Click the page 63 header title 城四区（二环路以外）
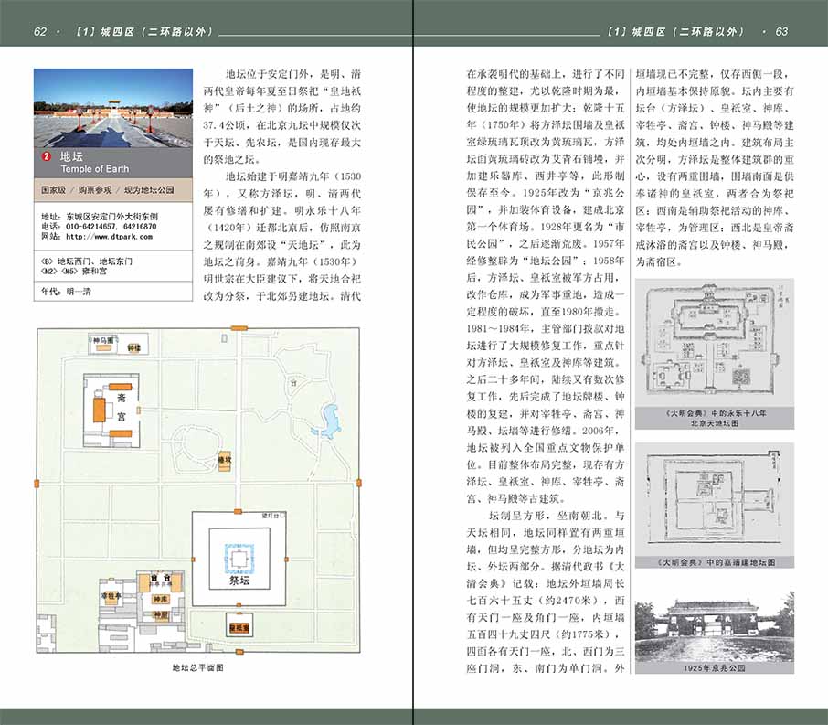828x725 pixels. (687, 32)
